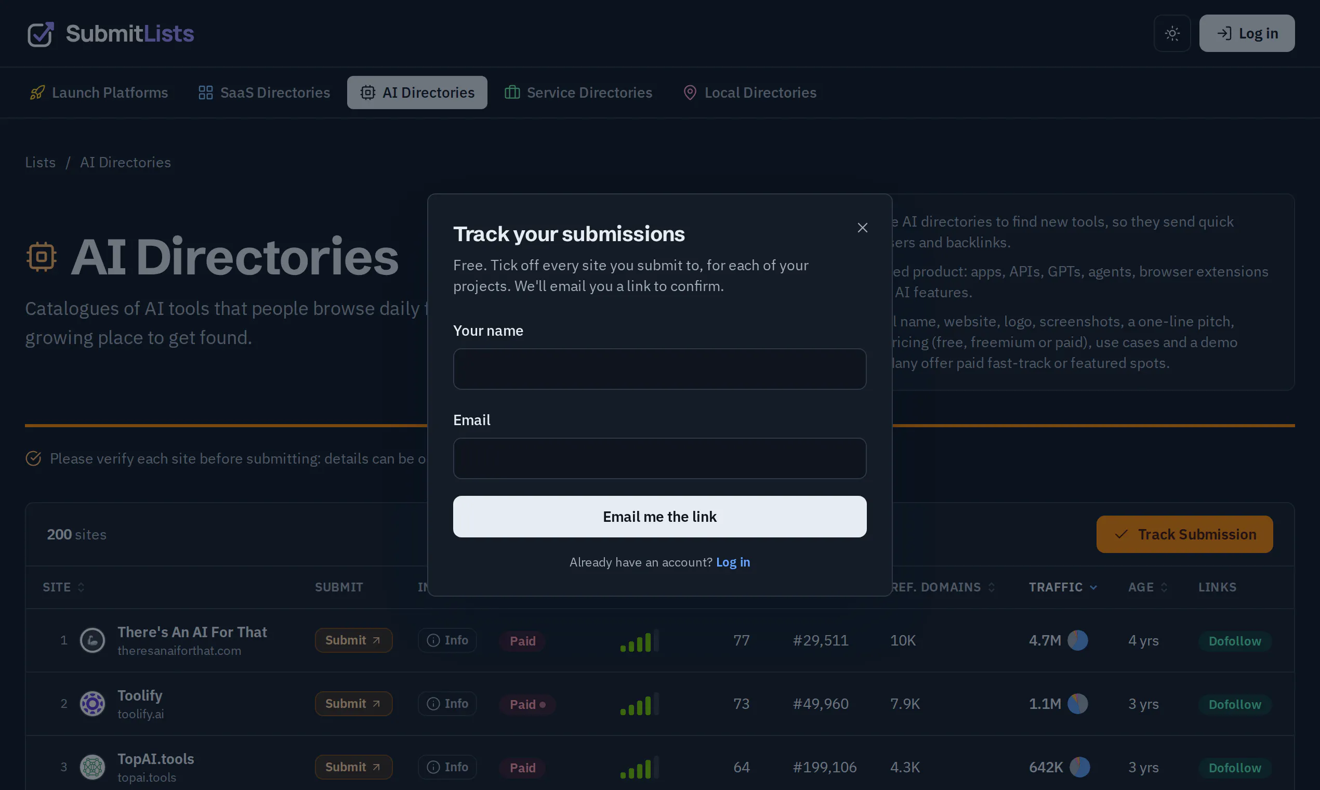This screenshot has width=1320, height=790.
Task: Click traffic pie chart for 642K row
Action: (1079, 767)
